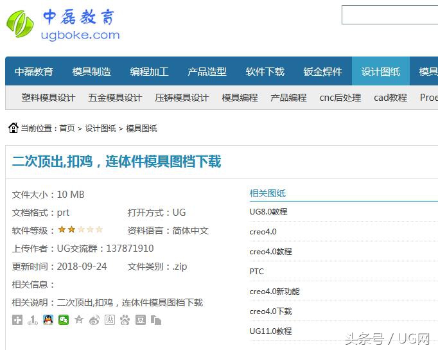
Task: Go to cnc后处理 submenu item
Action: click(340, 98)
